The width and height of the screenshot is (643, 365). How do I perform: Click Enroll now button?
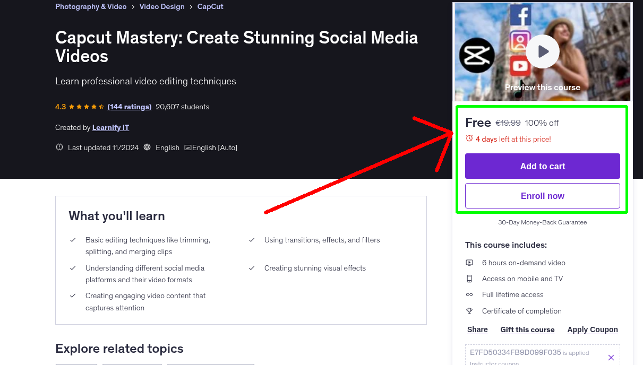[x=543, y=196]
